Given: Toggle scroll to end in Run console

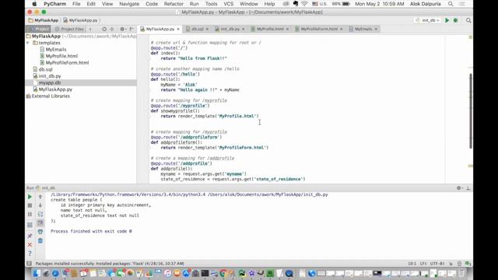Looking at the screenshot, I should pyautogui.click(x=40, y=223).
